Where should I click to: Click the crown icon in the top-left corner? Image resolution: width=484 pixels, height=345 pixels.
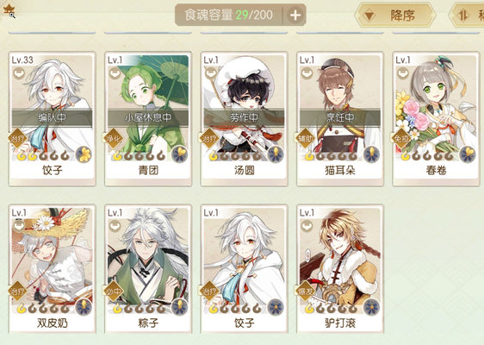(9, 10)
